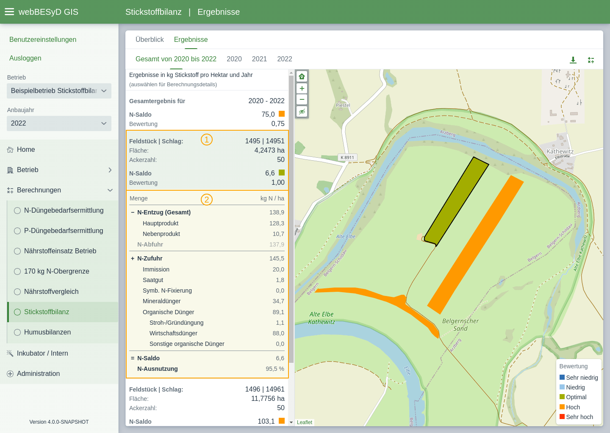Open Benutzereinstellungen link
This screenshot has width=610, height=433.
(43, 39)
